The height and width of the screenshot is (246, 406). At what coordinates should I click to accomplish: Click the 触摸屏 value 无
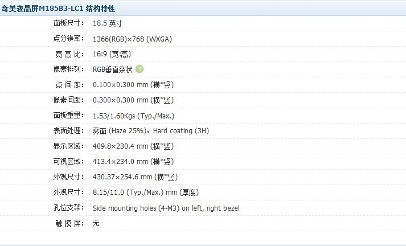click(x=96, y=223)
